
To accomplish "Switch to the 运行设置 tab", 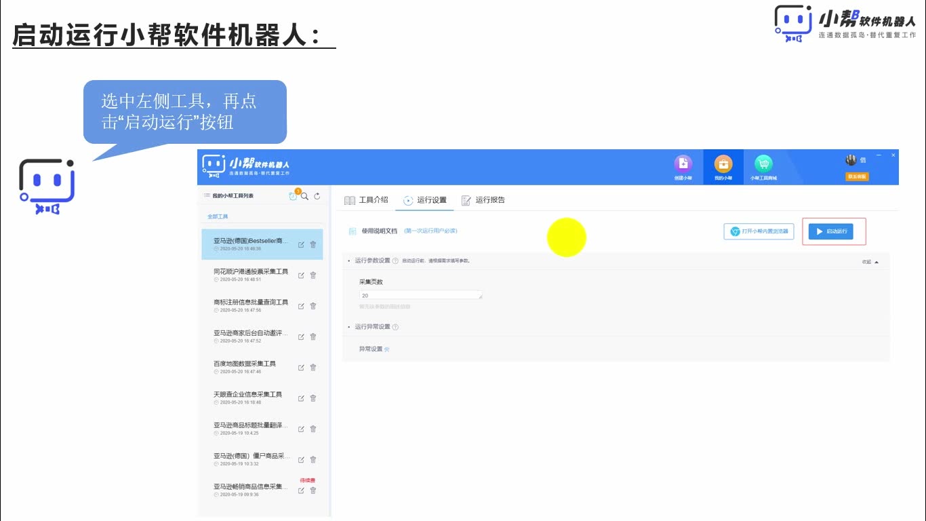I will coord(425,200).
